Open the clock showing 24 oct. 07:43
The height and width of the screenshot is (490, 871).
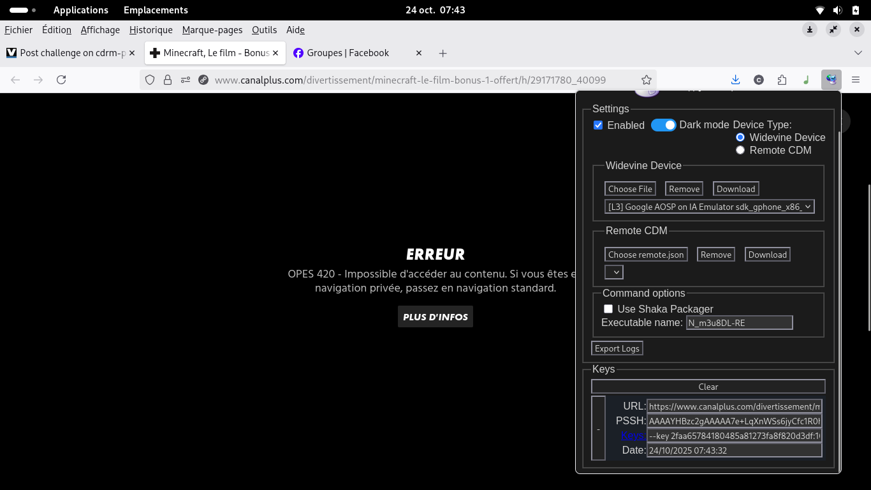[x=435, y=10]
